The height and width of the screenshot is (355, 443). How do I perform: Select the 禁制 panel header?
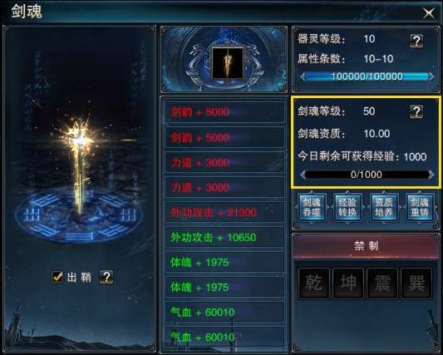[367, 246]
